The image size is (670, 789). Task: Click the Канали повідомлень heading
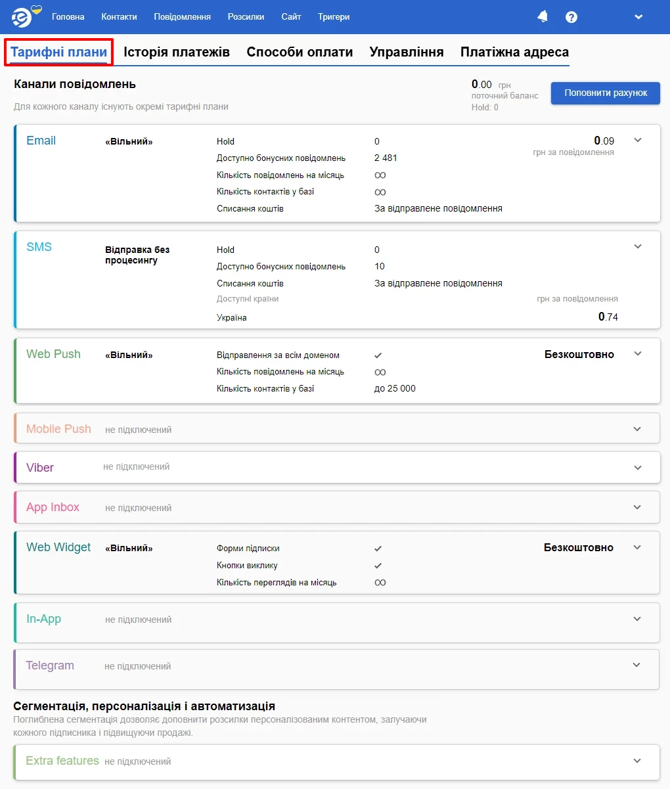(75, 84)
